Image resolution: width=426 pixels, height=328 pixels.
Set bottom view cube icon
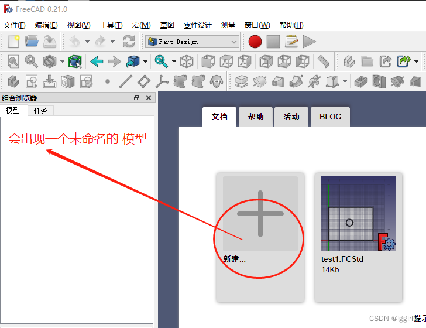(284, 61)
